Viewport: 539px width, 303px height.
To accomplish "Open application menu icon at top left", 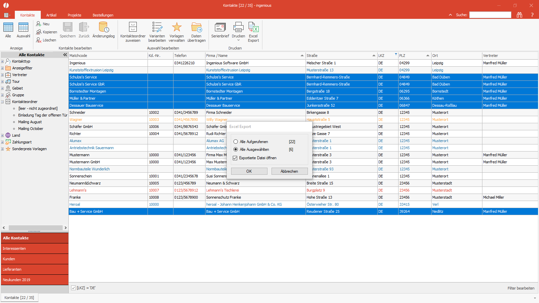I will click(7, 15).
